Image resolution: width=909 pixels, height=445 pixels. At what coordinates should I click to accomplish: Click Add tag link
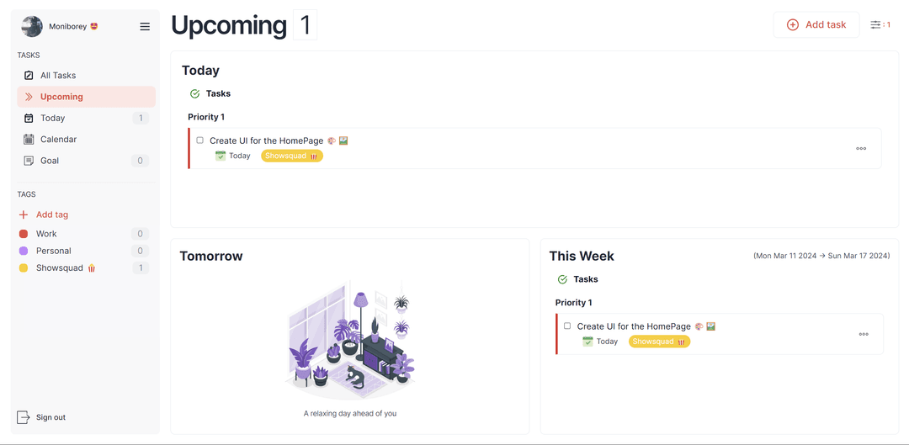[52, 215]
